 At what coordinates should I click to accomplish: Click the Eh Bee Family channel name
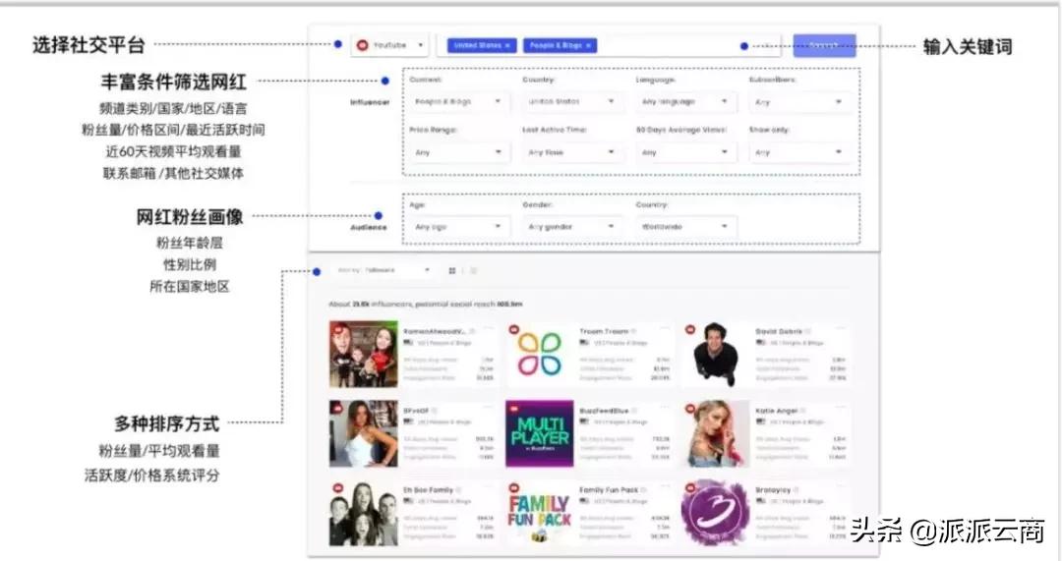click(428, 490)
